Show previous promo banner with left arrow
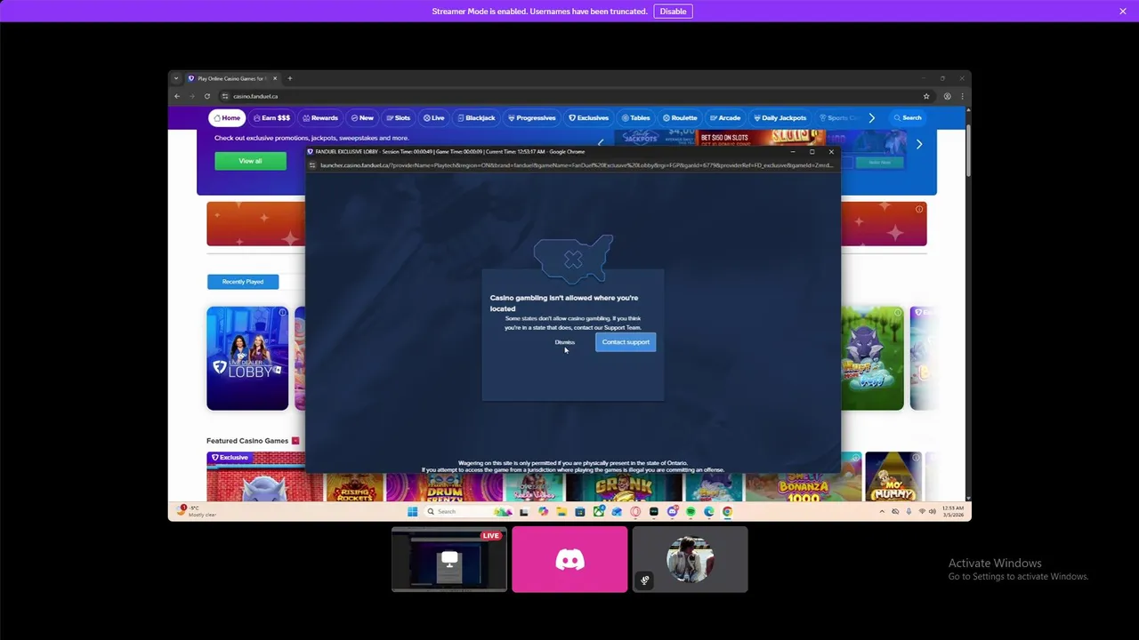The image size is (1139, 640). click(x=601, y=142)
